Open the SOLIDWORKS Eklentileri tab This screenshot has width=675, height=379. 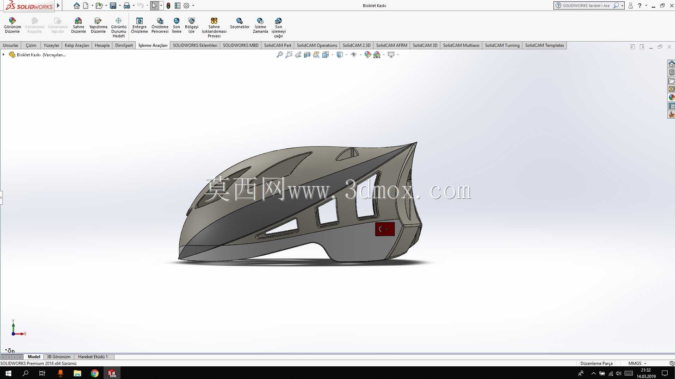195,45
